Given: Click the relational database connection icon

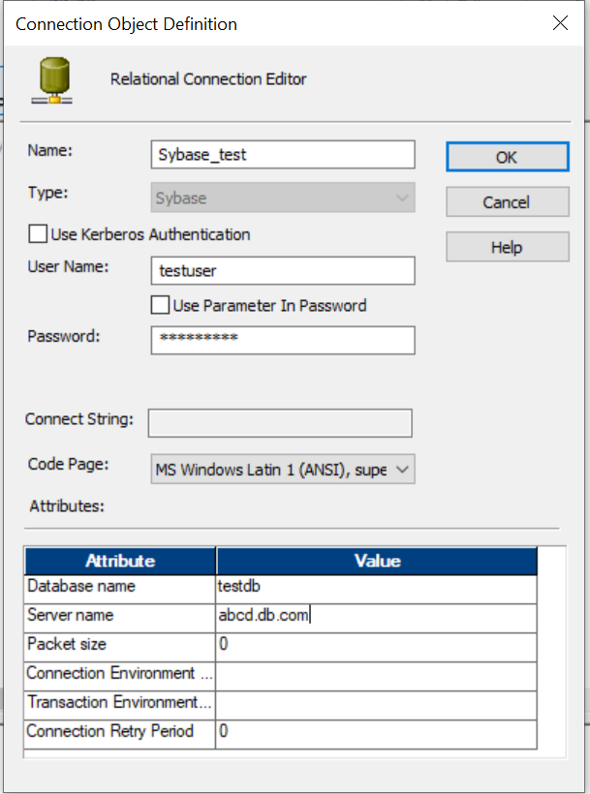Looking at the screenshot, I should [52, 80].
